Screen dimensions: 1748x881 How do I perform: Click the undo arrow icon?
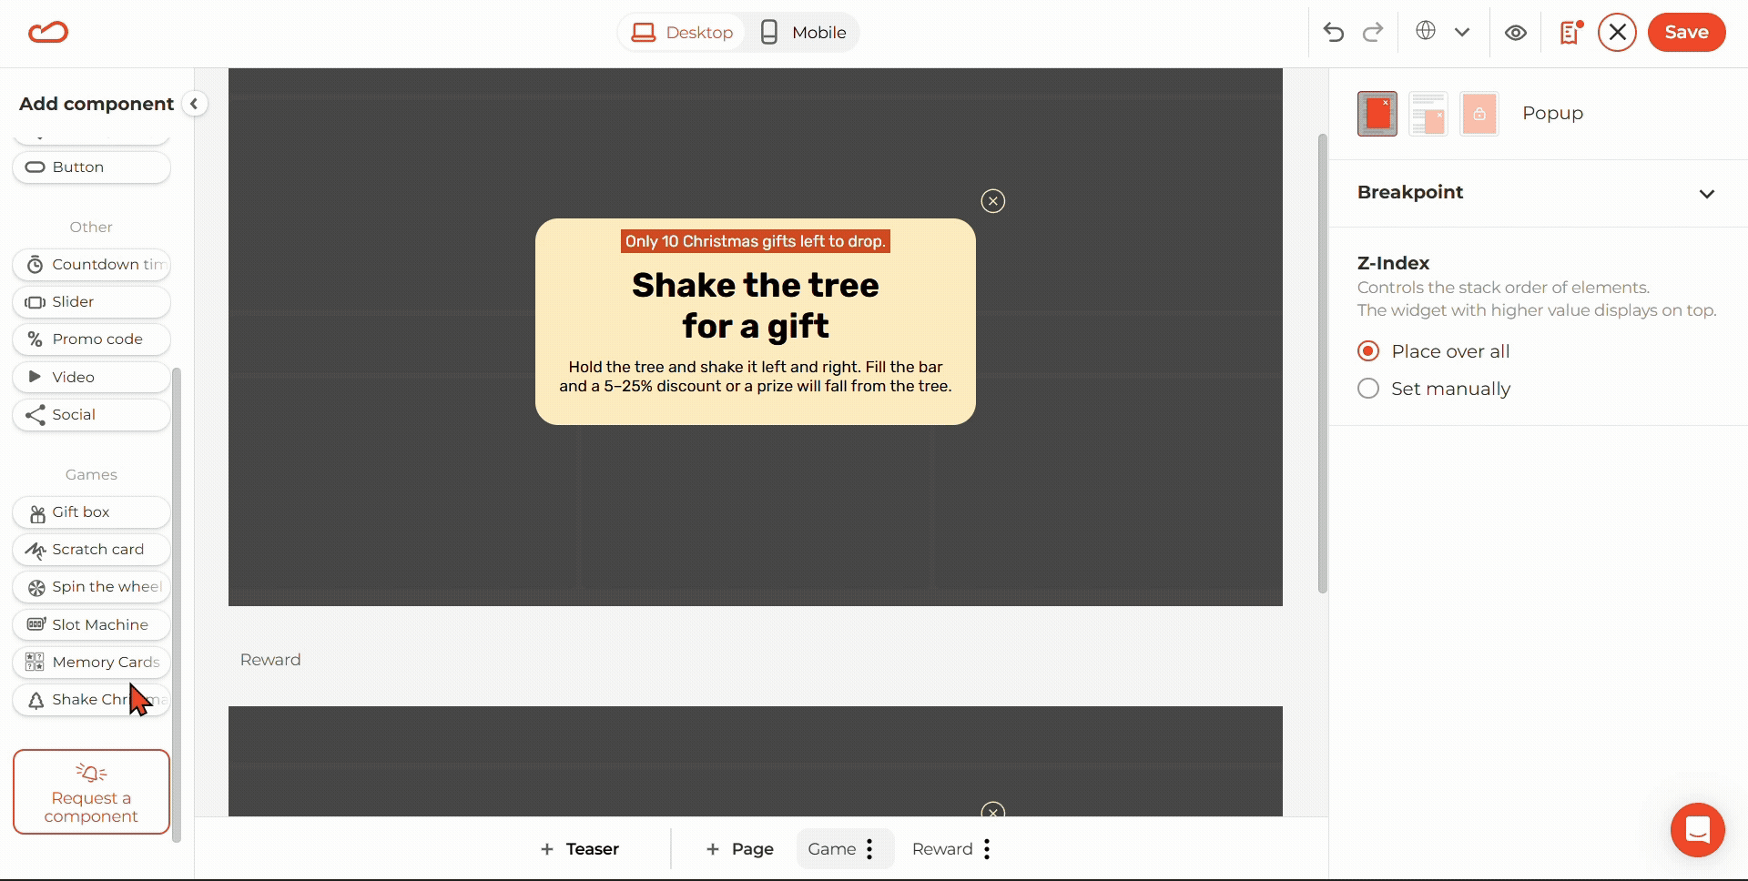[x=1334, y=33]
